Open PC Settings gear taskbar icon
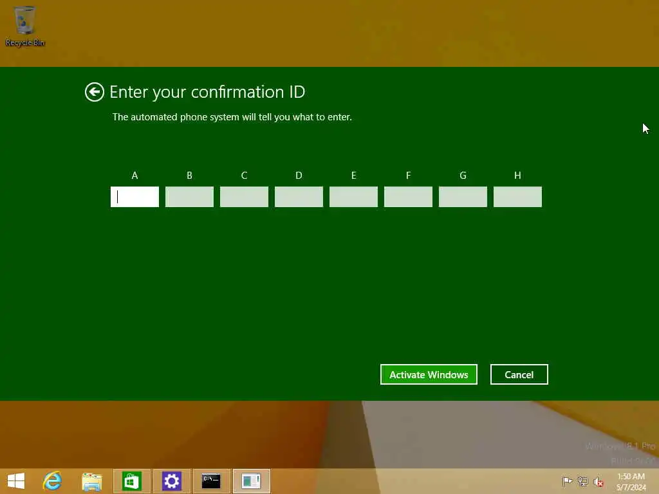Screen dimensions: 659x494 (171, 481)
